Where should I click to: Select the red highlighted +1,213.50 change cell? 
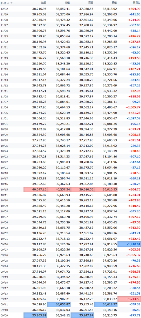129,299
